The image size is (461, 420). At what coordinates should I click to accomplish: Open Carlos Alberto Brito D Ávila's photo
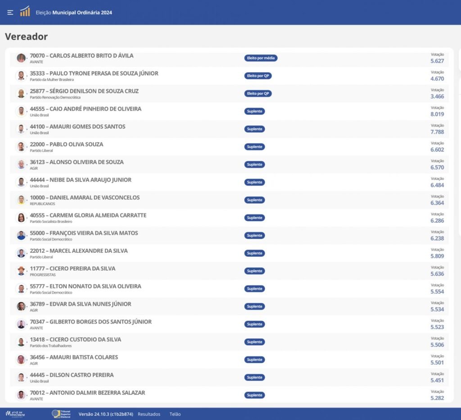click(x=21, y=58)
